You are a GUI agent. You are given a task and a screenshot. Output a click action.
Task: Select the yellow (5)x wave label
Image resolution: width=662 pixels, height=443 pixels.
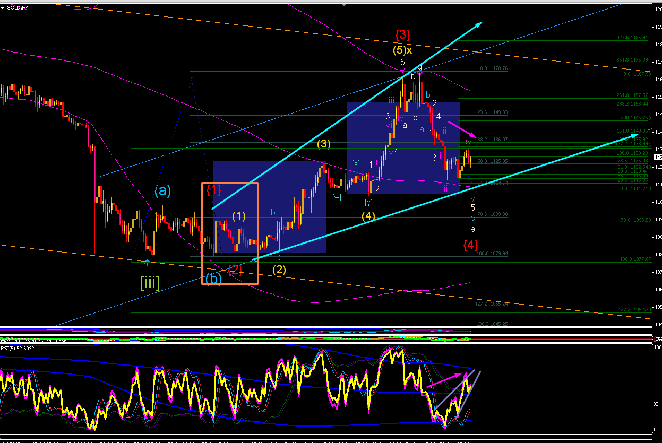(x=403, y=50)
